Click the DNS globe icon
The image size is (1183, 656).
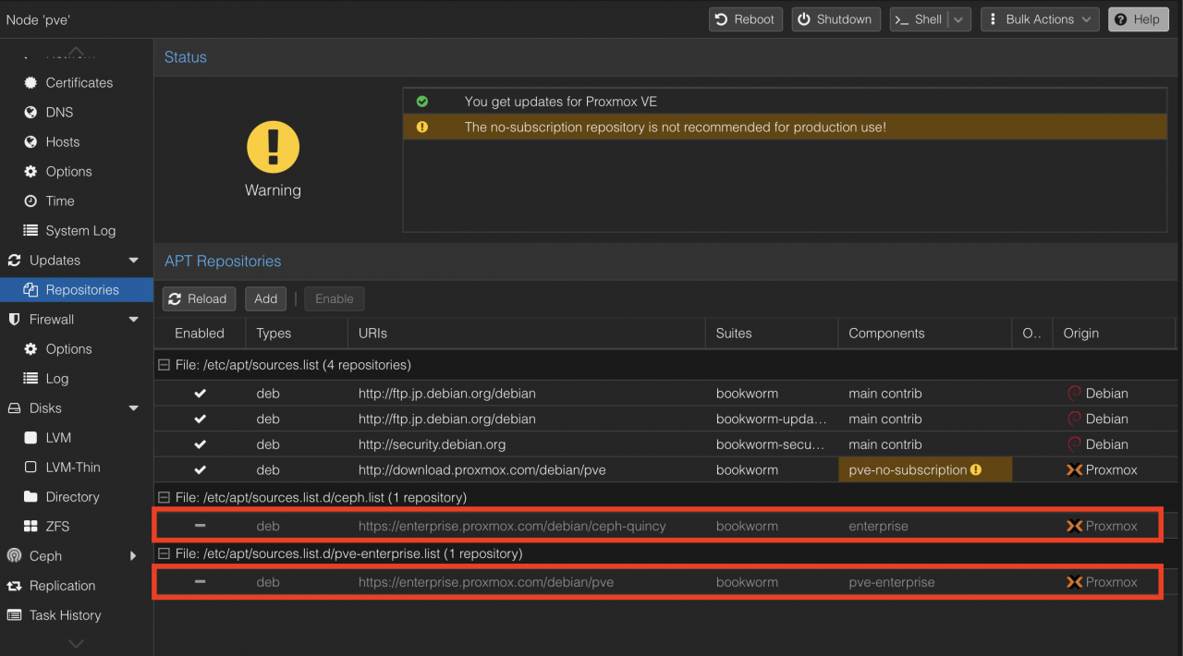tap(30, 112)
